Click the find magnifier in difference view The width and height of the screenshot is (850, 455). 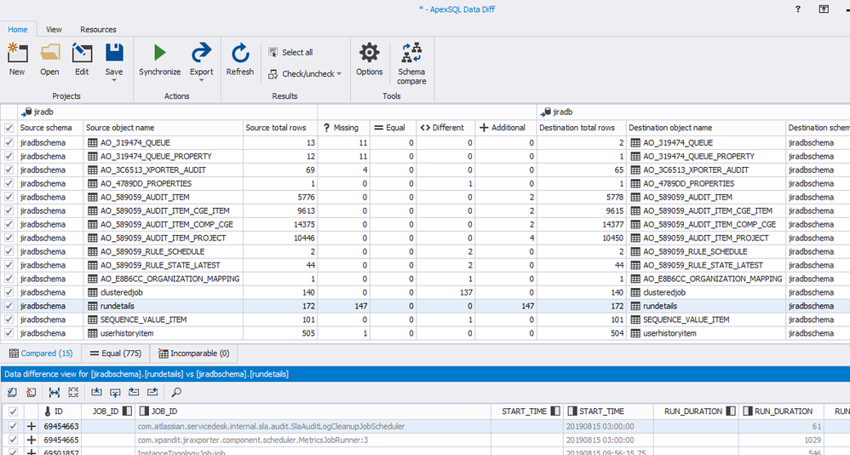[x=176, y=393]
